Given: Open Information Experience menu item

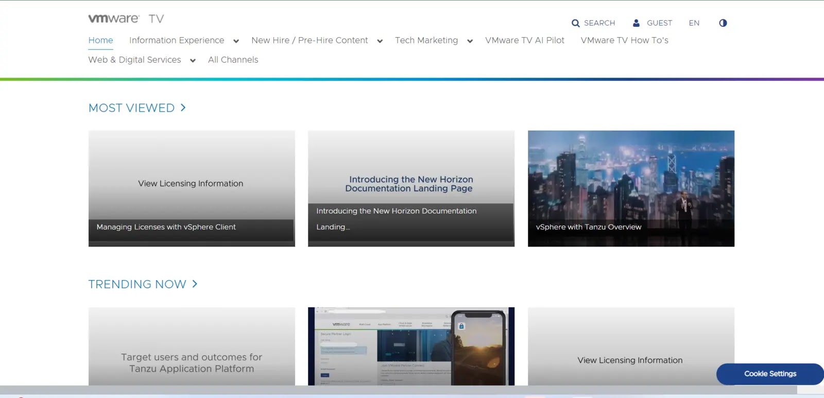Looking at the screenshot, I should coord(177,40).
